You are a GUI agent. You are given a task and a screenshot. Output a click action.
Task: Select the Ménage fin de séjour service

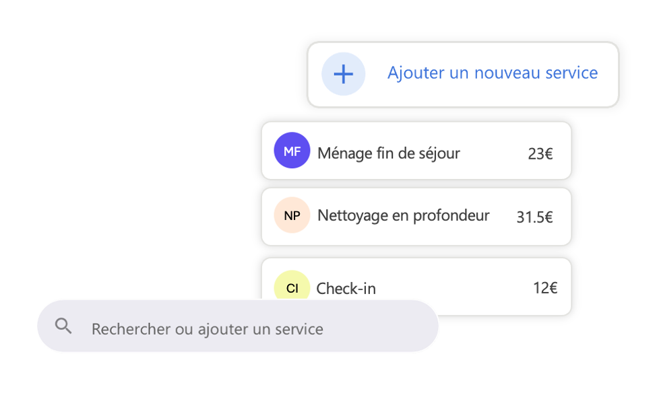(x=416, y=151)
